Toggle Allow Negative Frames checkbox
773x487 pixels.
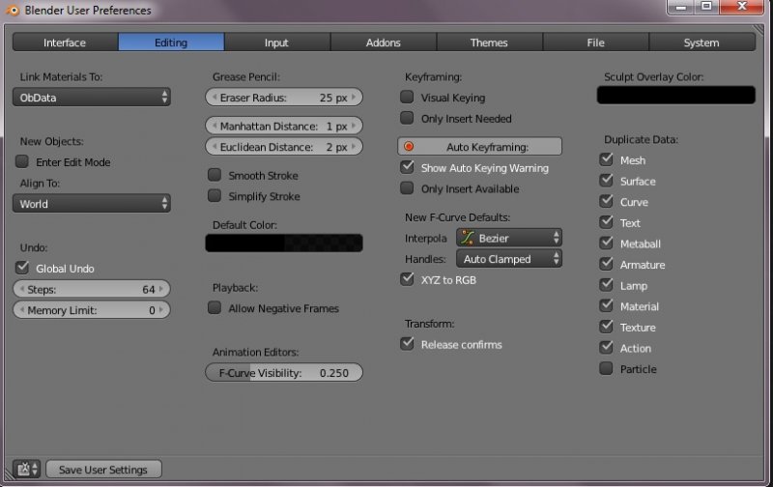pos(215,307)
